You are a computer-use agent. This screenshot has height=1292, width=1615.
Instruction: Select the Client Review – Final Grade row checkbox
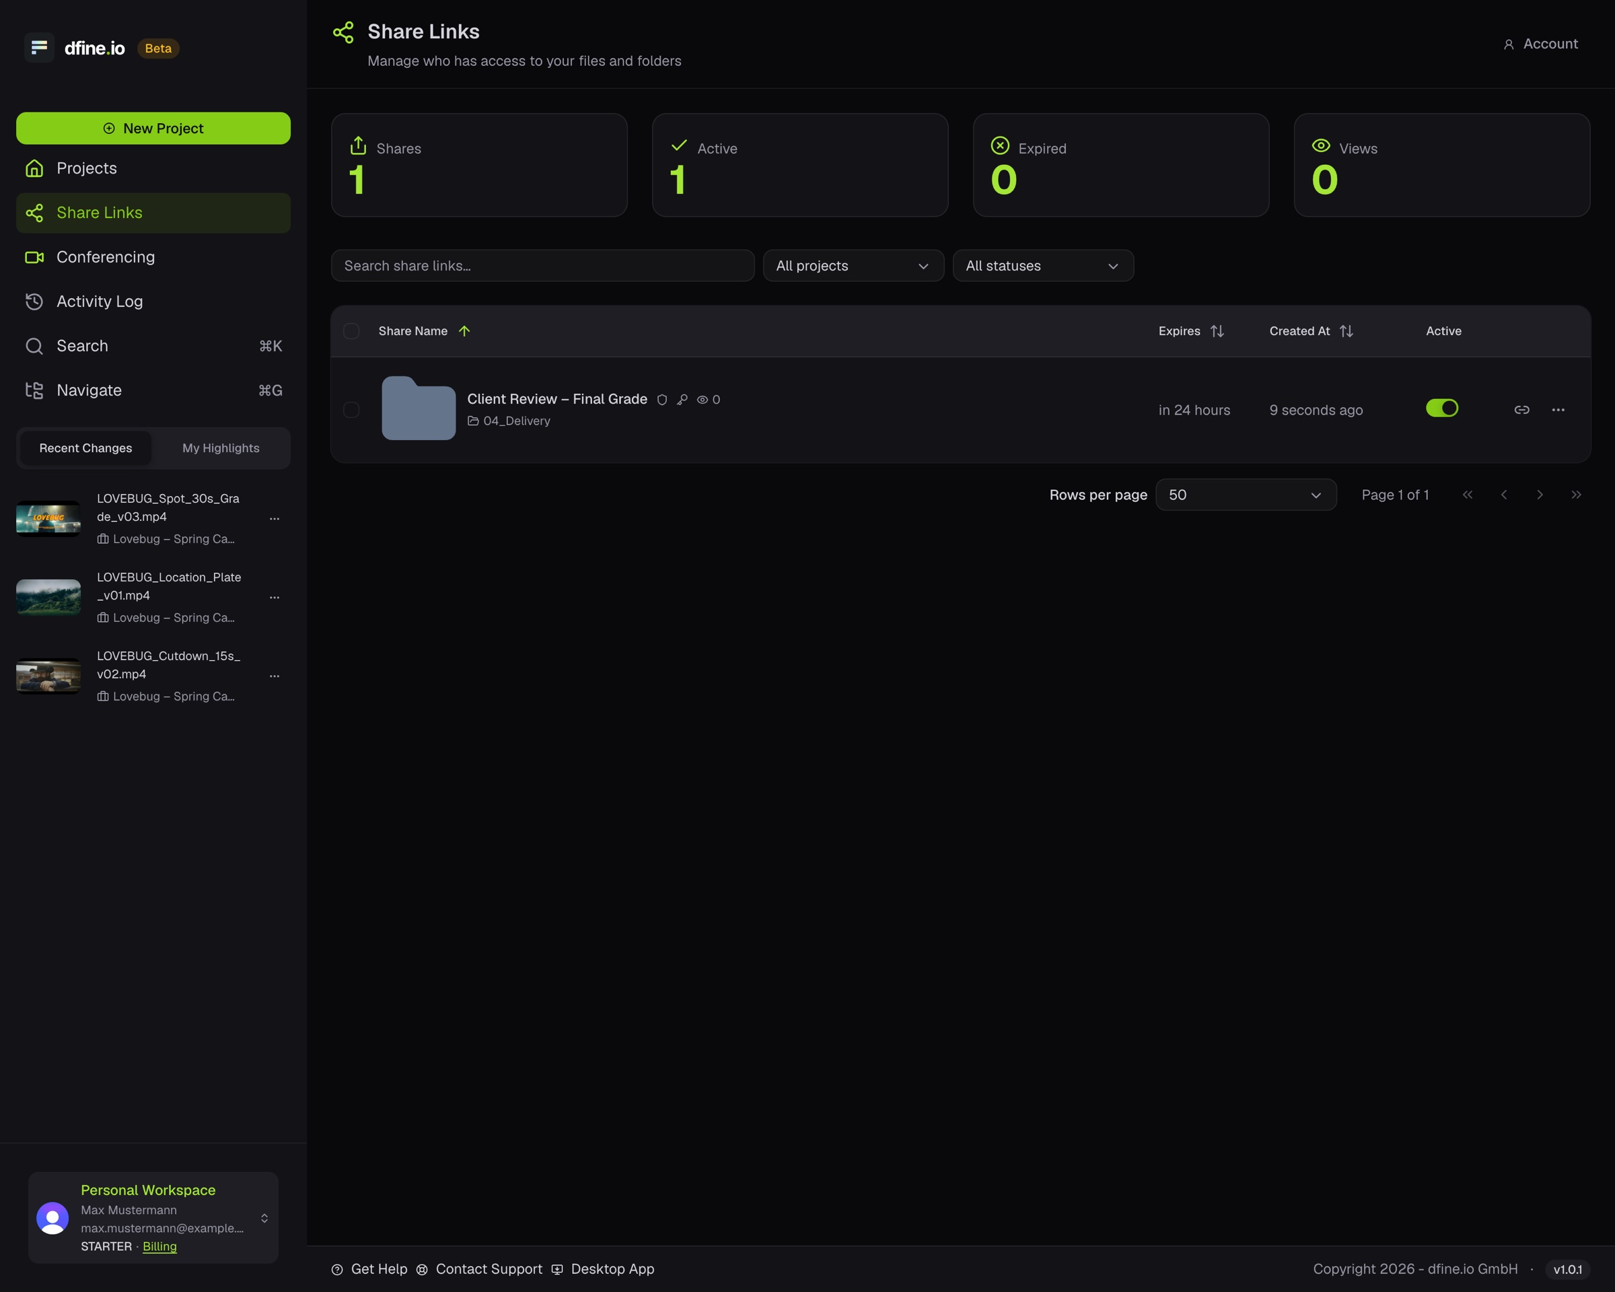pos(351,410)
